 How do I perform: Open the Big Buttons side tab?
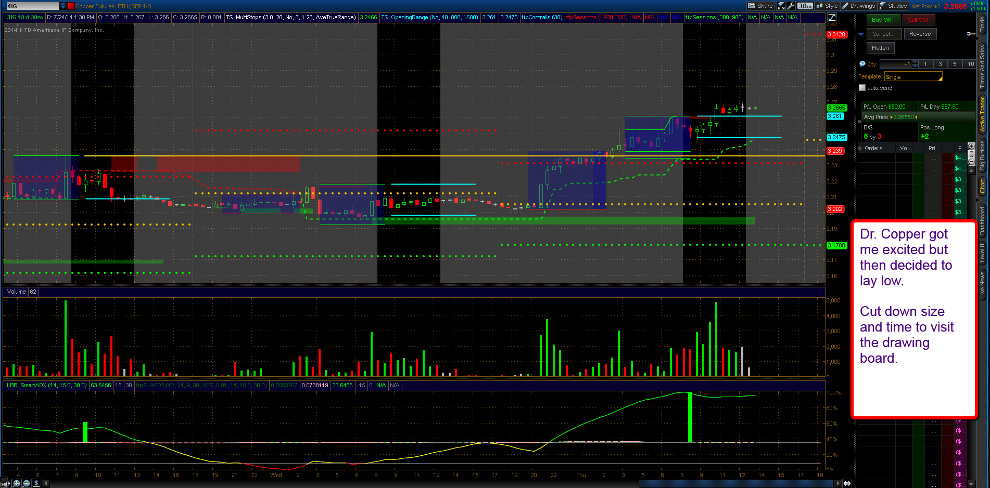[x=983, y=155]
